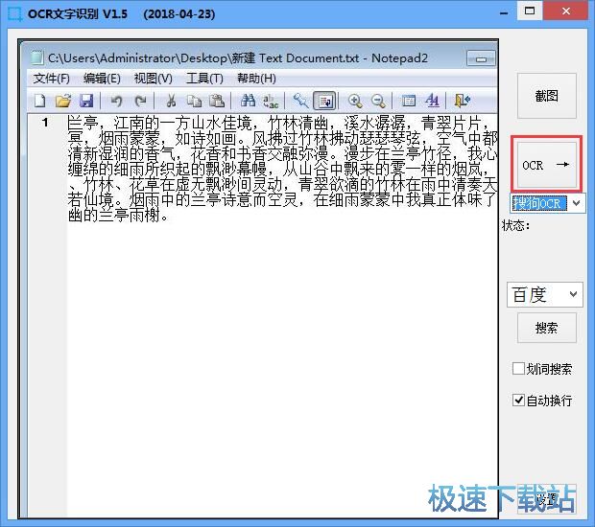Open the 文件(F) menu
595x527 pixels.
[x=51, y=79]
